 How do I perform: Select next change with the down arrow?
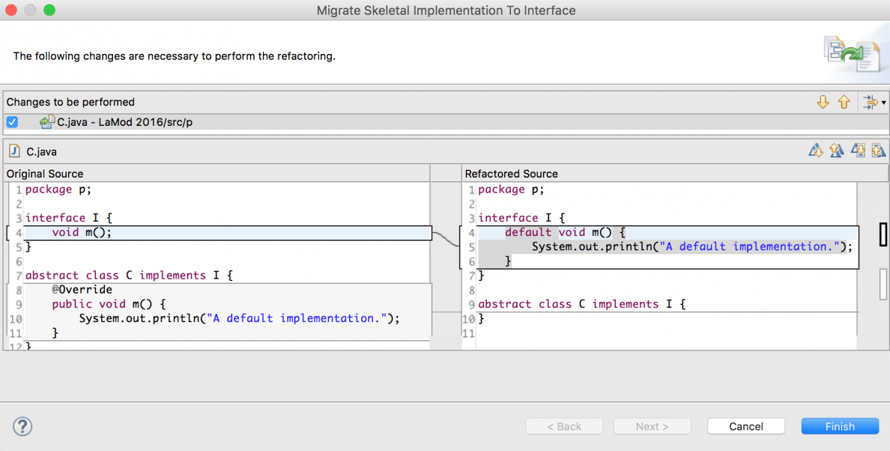(823, 102)
